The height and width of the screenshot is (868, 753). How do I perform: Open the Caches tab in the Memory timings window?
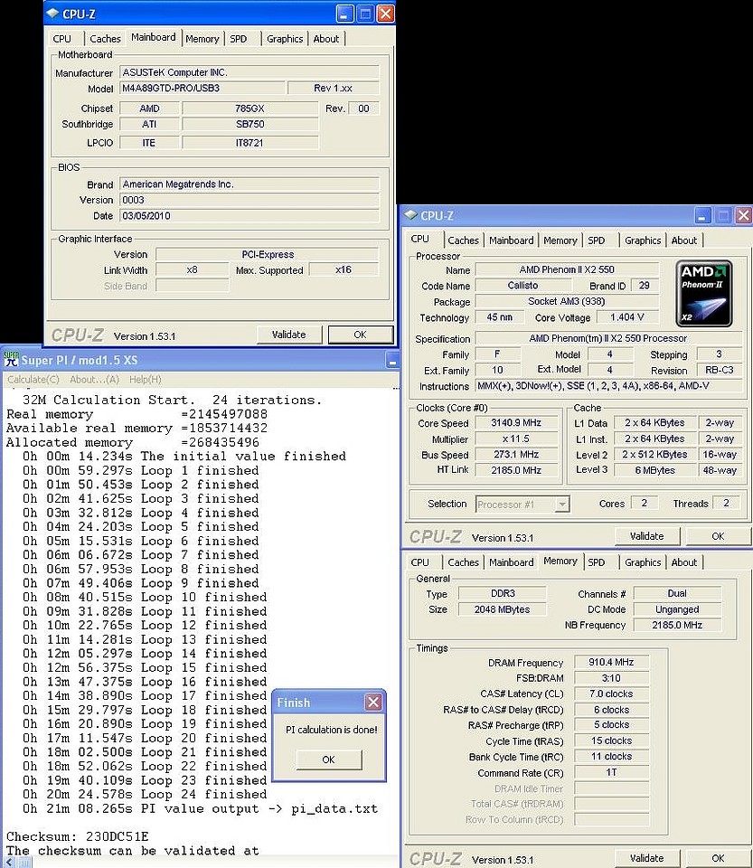[x=463, y=562]
